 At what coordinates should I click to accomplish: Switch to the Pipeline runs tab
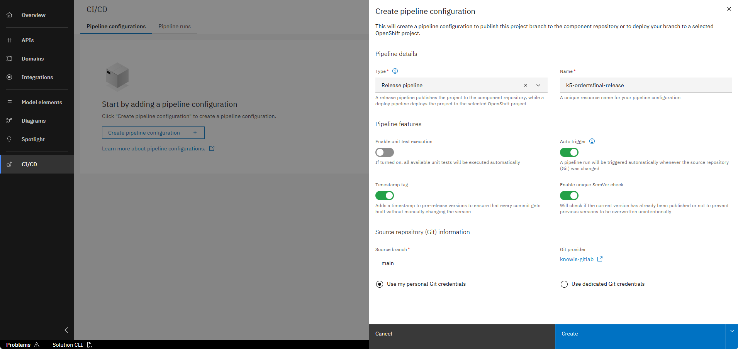(175, 26)
